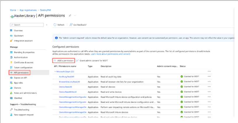Viewport: 238px width, 123px height.
Task: Open the API permissions menu item
Action: pyautogui.click(x=21, y=73)
